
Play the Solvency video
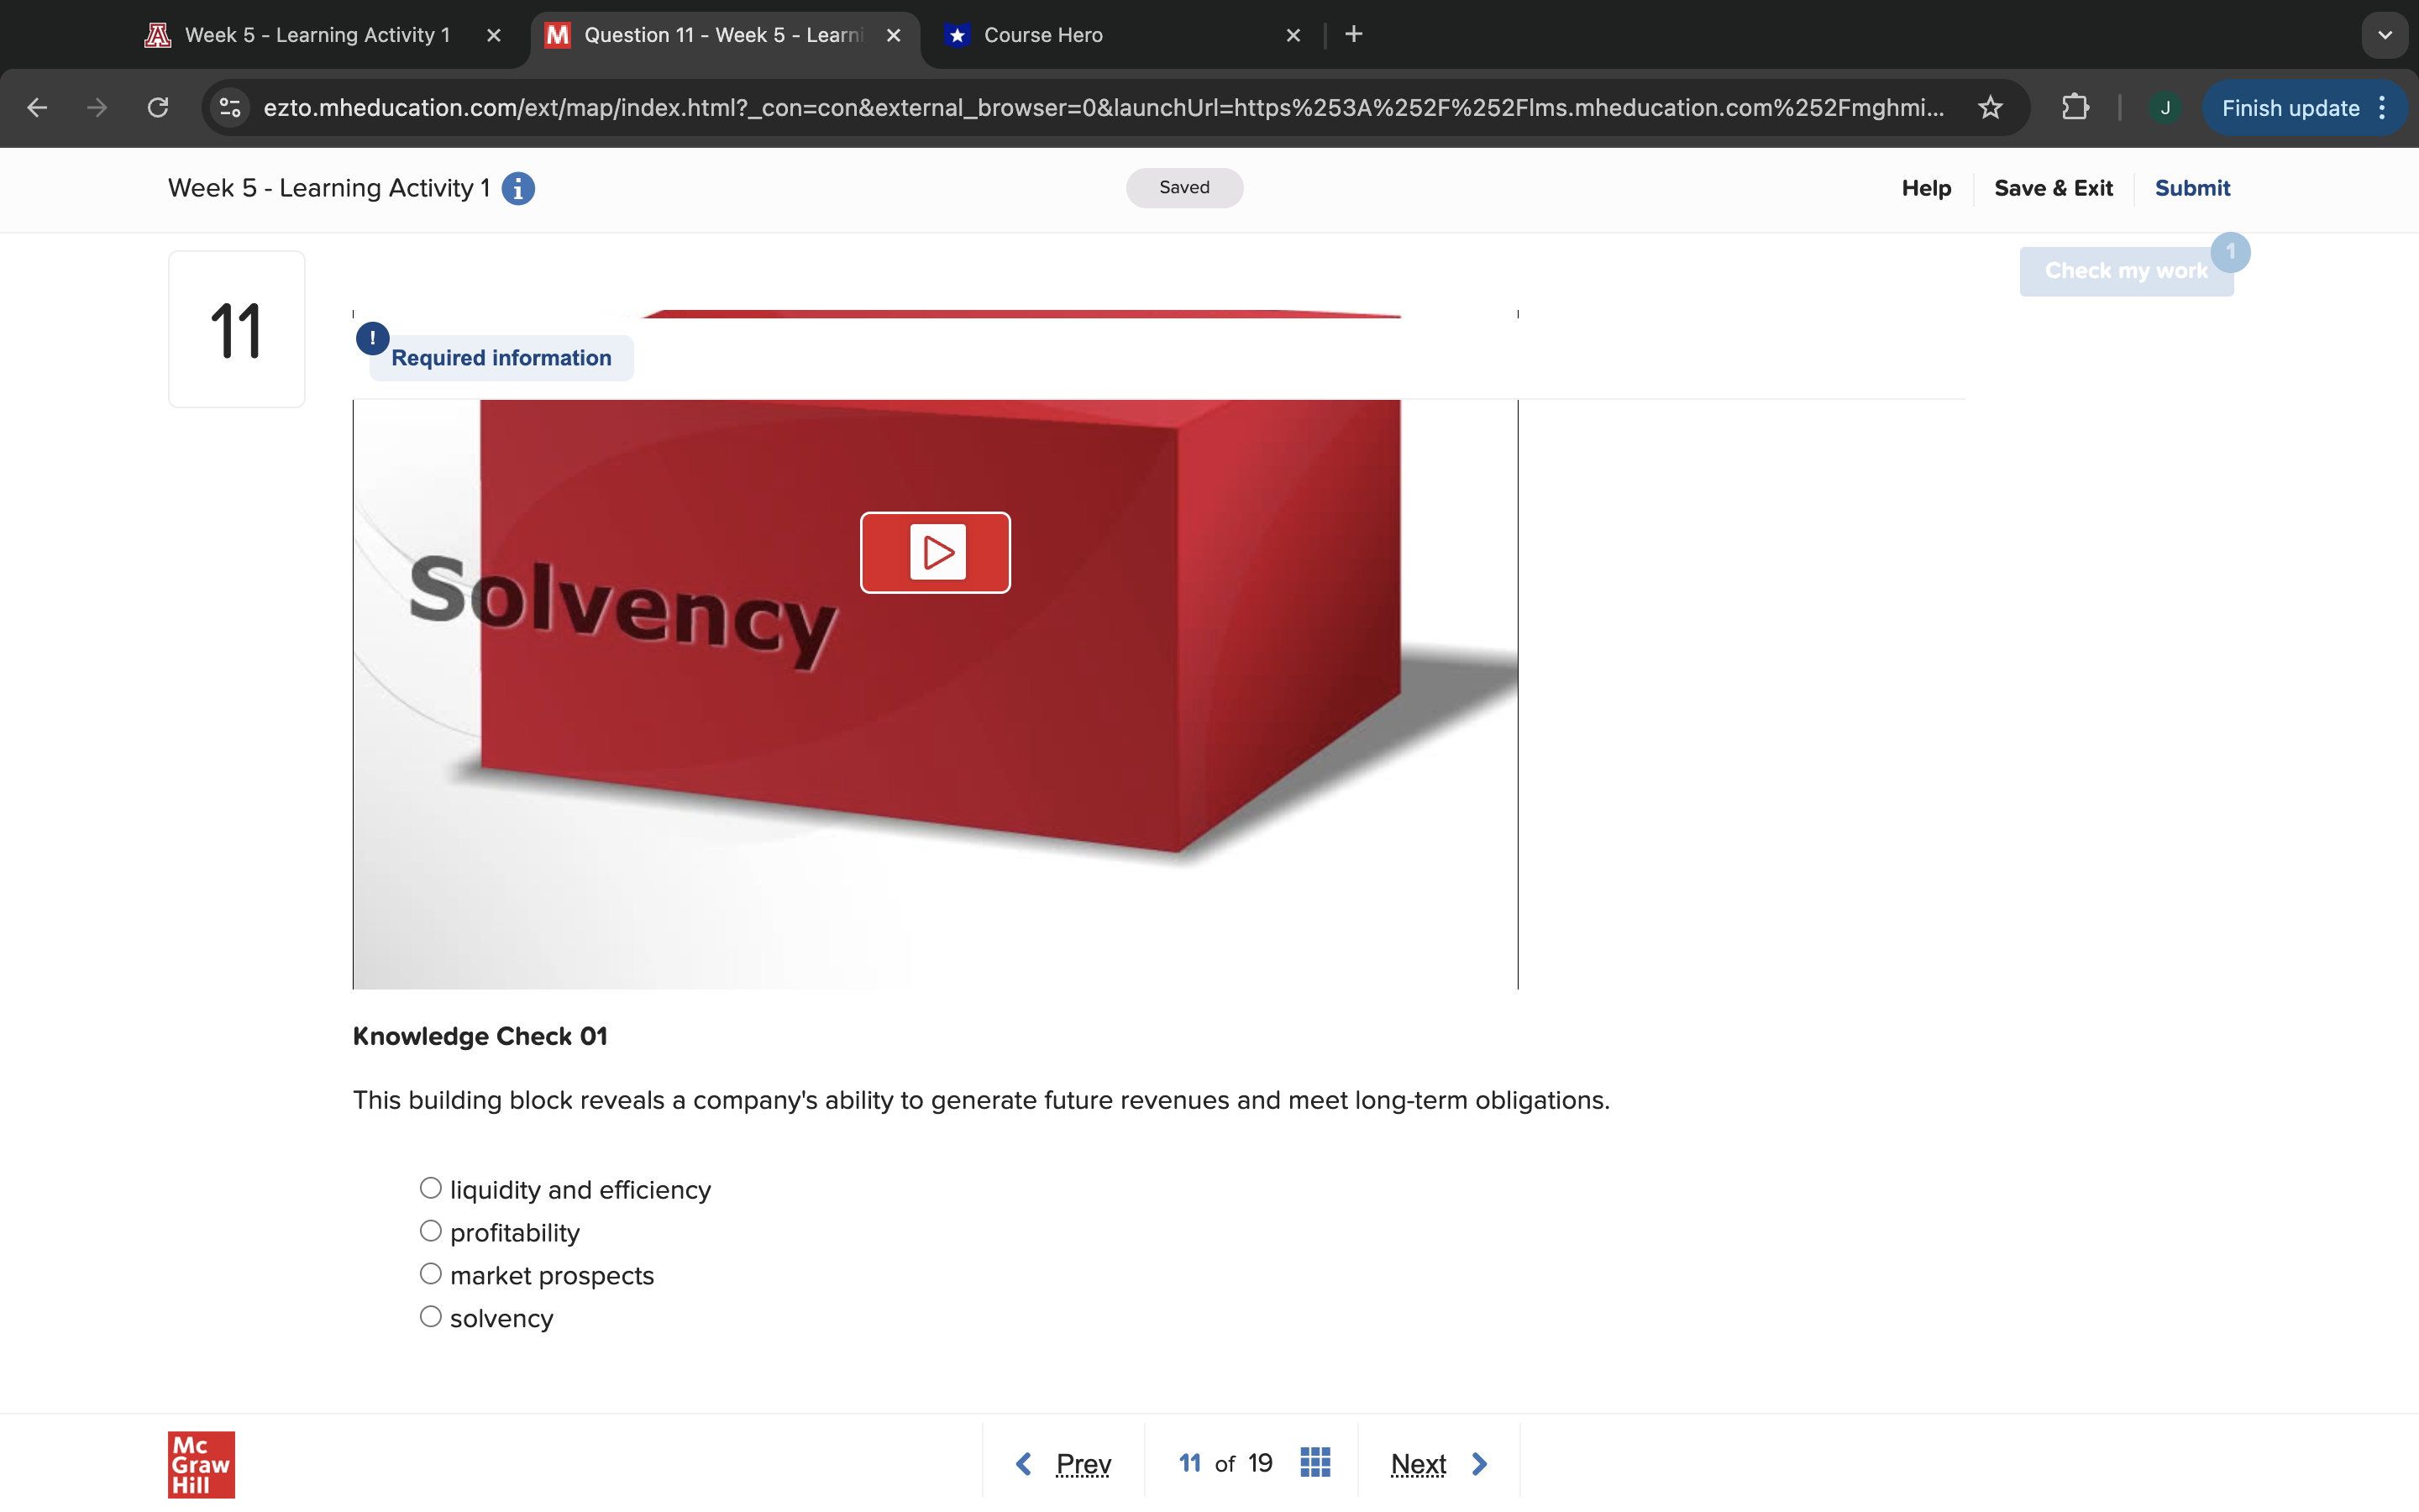pyautogui.click(x=935, y=552)
